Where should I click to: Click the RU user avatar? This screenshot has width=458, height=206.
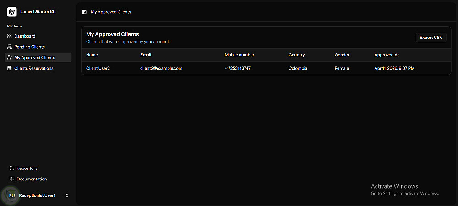(12, 195)
